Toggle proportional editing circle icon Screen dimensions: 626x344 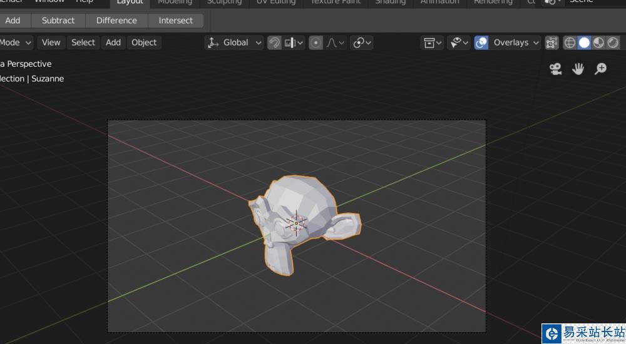[x=316, y=43]
